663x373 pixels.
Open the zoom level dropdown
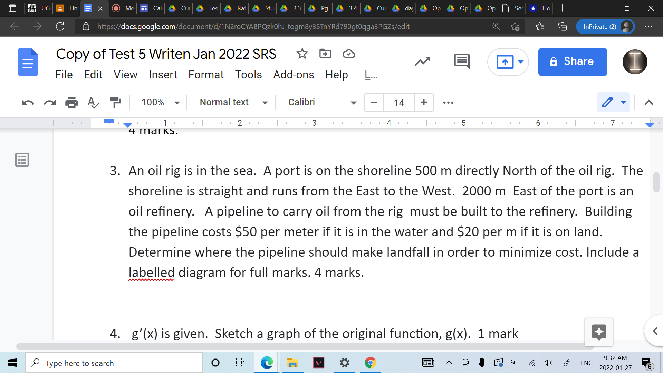coord(158,102)
